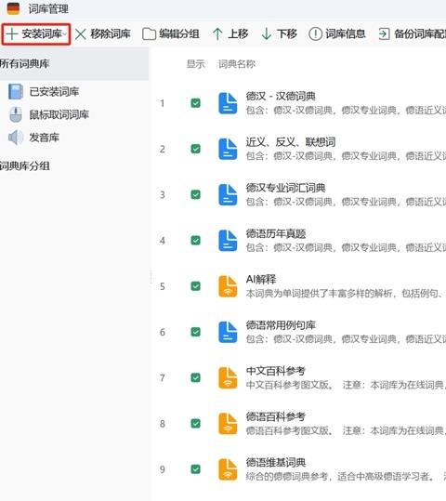Click the 词典名称 column header
Screen dimensions: 446x501
[x=236, y=64]
